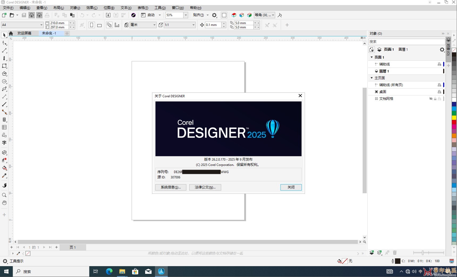Viewport: 457px width, 277px height.
Task: Select the Text tool (字)
Action: pyautogui.click(x=4, y=143)
